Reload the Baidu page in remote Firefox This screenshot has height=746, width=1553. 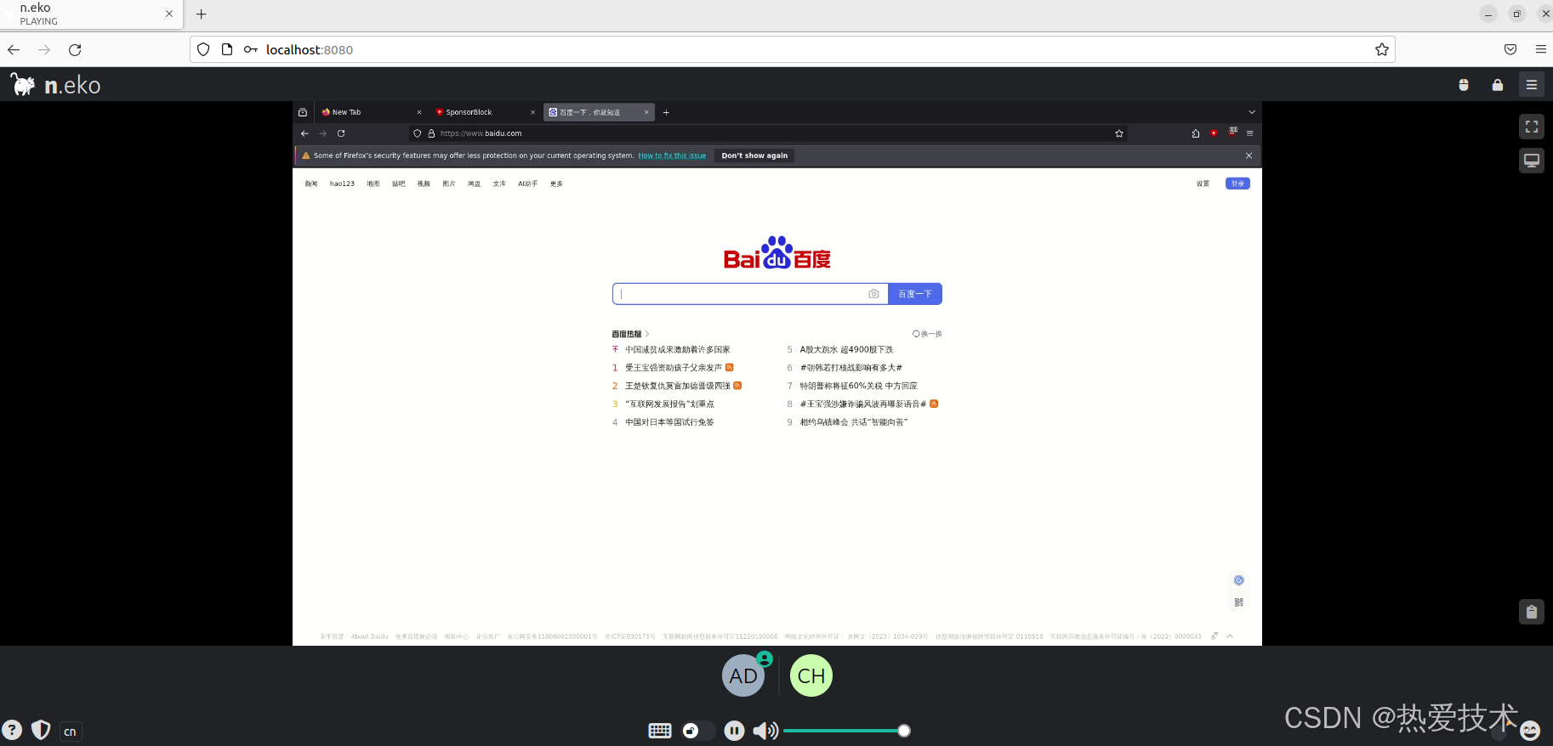pos(341,133)
